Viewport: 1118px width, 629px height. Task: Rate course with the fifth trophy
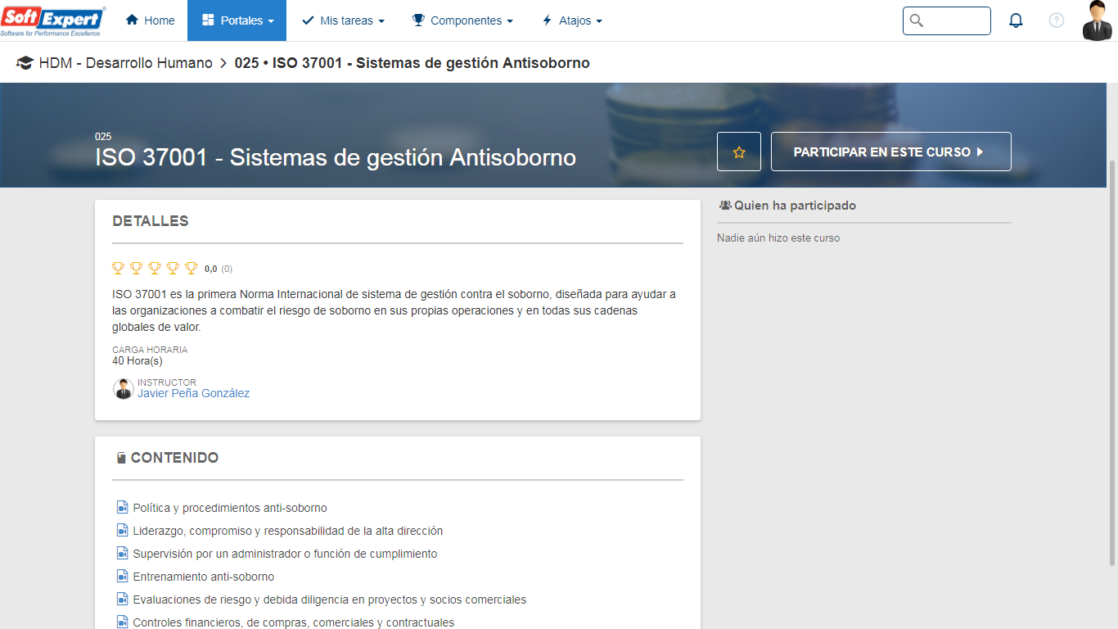(x=192, y=268)
